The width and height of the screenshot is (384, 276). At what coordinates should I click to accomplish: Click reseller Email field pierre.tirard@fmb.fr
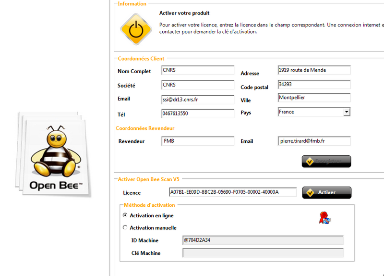coord(314,141)
